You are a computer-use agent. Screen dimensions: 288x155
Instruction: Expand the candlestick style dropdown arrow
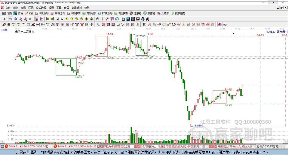[x=33, y=19]
